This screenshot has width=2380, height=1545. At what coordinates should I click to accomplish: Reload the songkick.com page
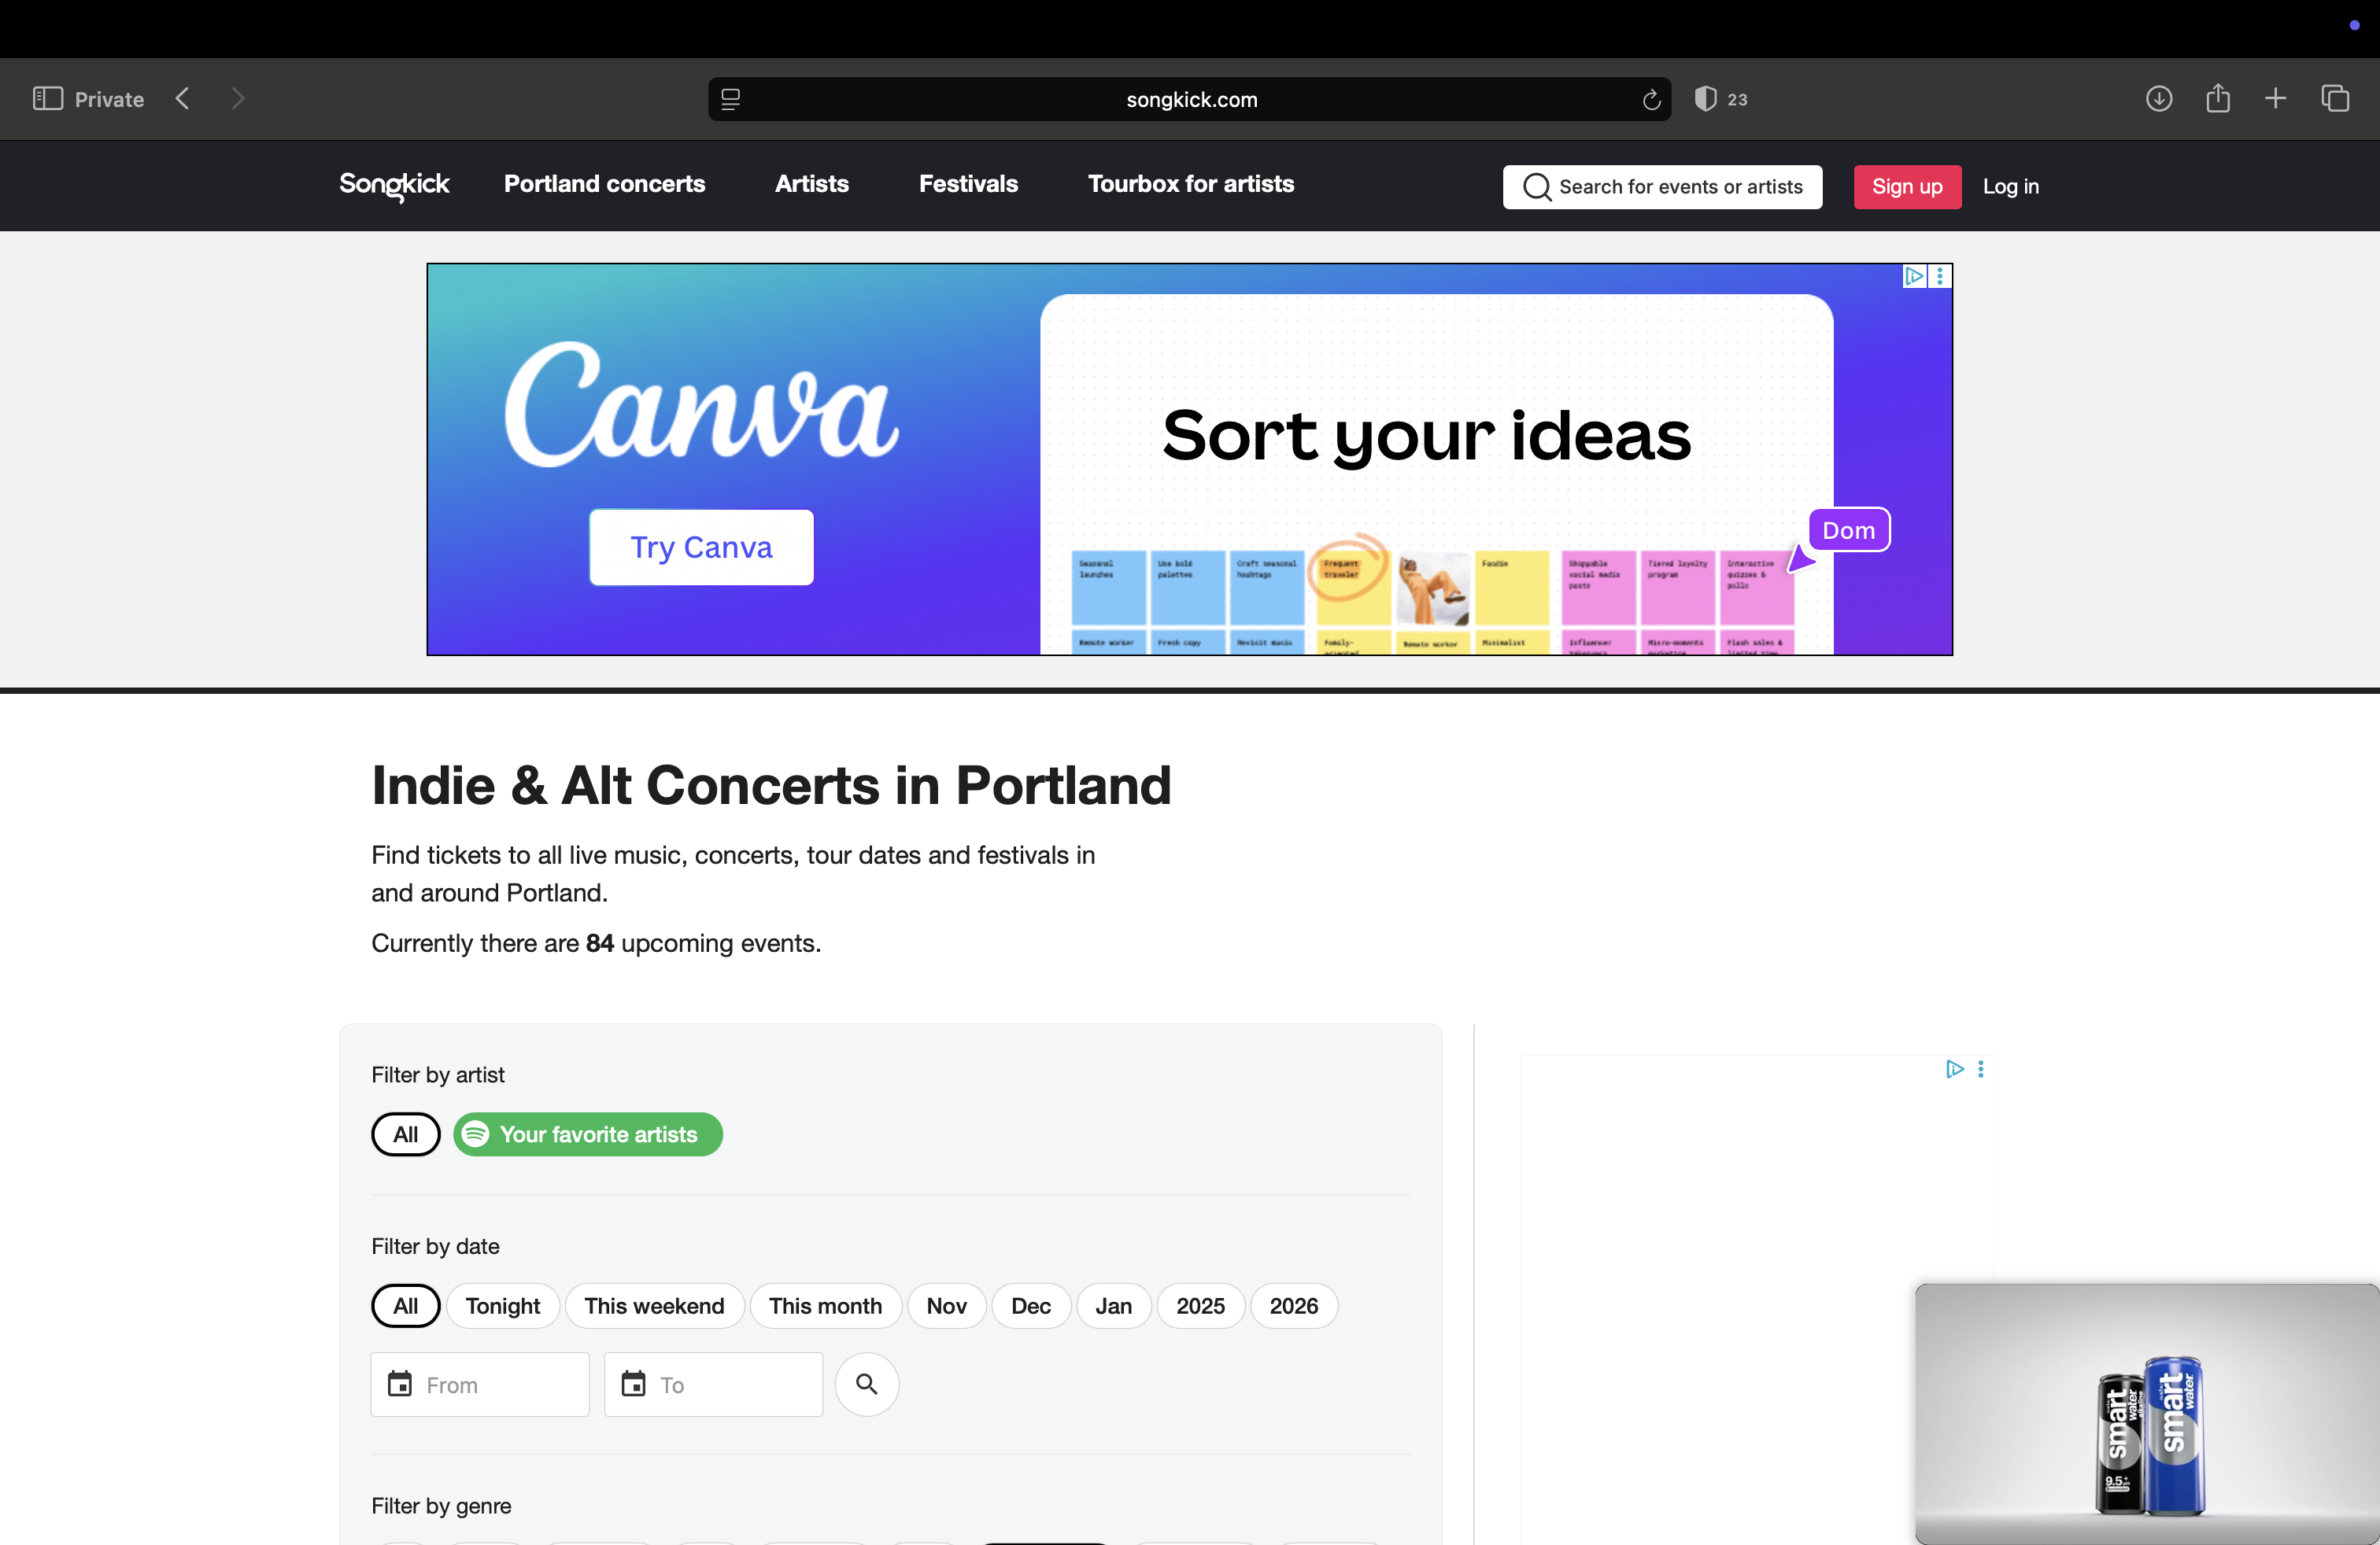tap(1650, 100)
